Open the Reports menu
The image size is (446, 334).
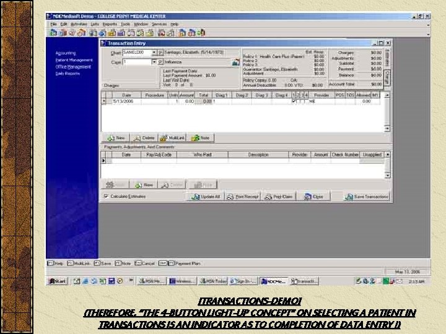pyautogui.click(x=110, y=24)
